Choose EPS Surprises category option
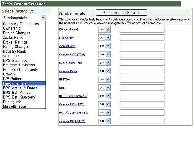The height and width of the screenshot is (147, 194). click(15, 60)
